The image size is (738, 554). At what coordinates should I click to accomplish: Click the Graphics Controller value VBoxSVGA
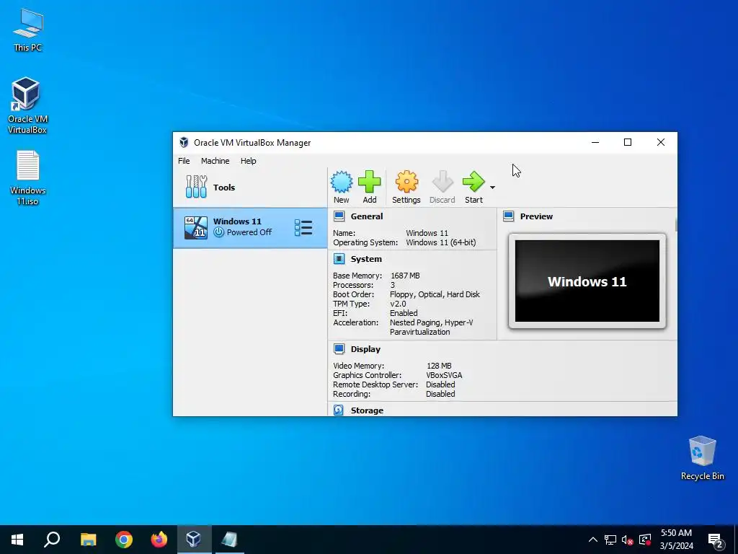tap(444, 375)
